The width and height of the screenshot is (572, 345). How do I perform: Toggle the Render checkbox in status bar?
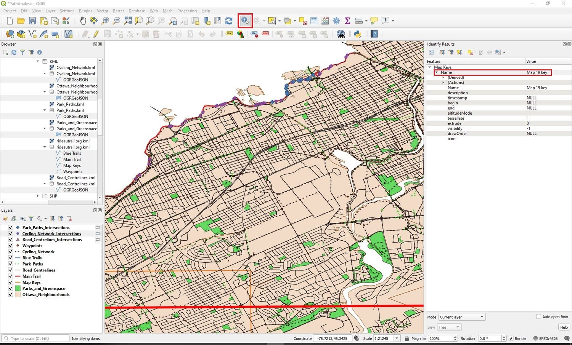(511, 338)
